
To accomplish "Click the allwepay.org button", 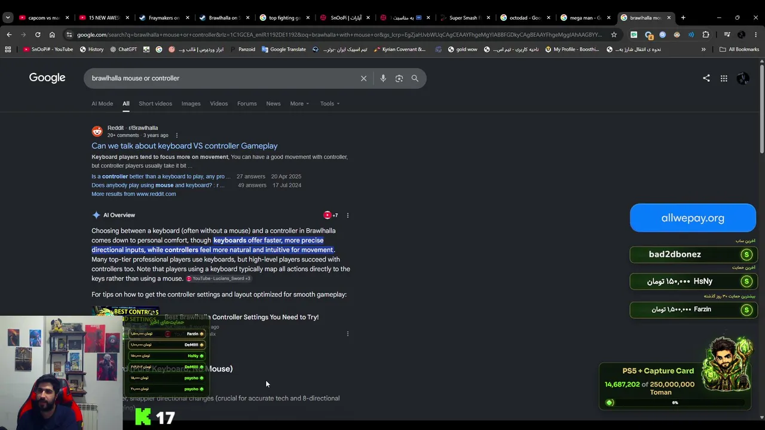I will (693, 218).
